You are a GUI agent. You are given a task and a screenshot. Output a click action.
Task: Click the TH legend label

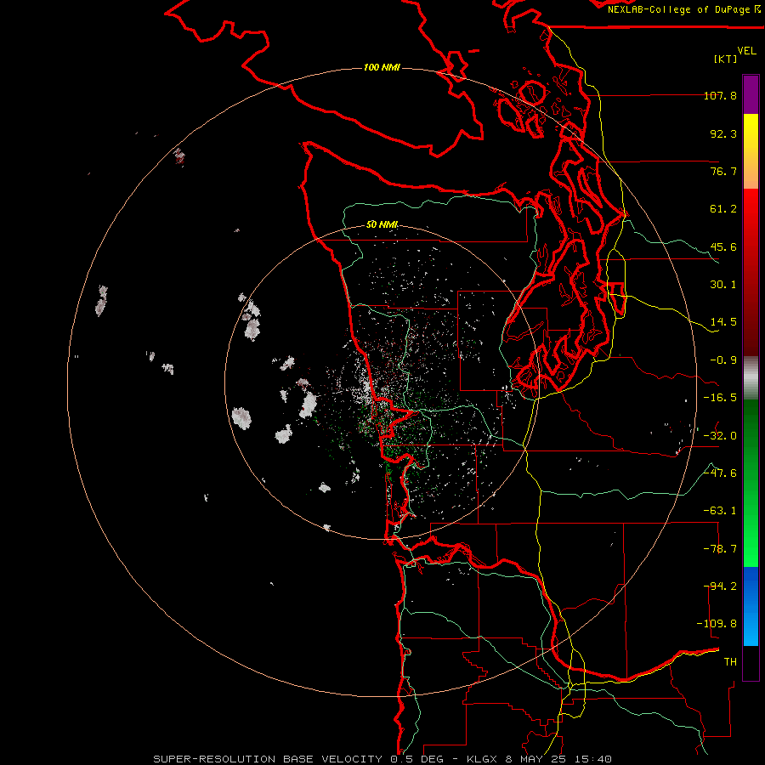point(730,662)
